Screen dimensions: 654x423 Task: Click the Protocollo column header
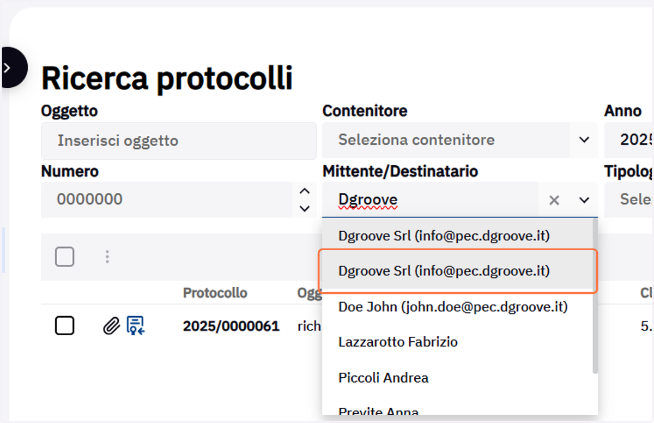click(x=215, y=293)
